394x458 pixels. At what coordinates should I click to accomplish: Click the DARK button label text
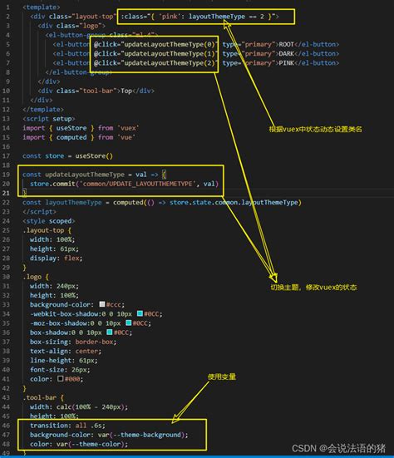[286, 54]
